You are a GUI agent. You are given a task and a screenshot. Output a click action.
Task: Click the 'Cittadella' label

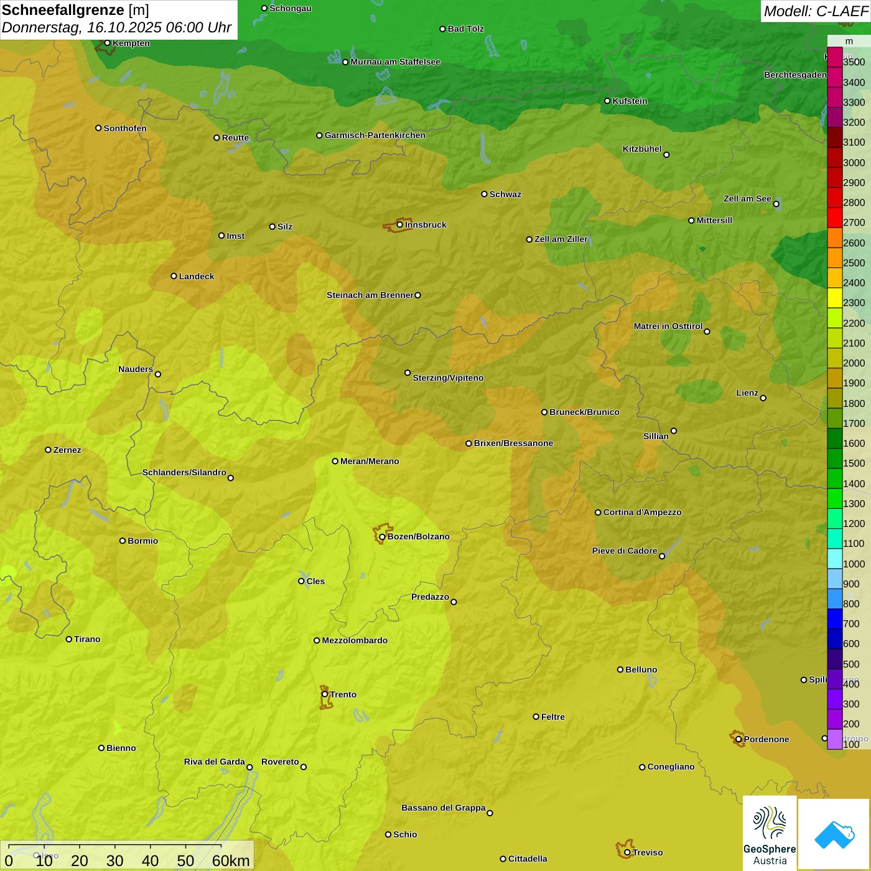click(528, 859)
